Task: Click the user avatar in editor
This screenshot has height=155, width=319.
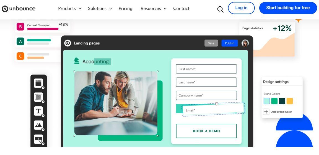Action: [x=245, y=43]
